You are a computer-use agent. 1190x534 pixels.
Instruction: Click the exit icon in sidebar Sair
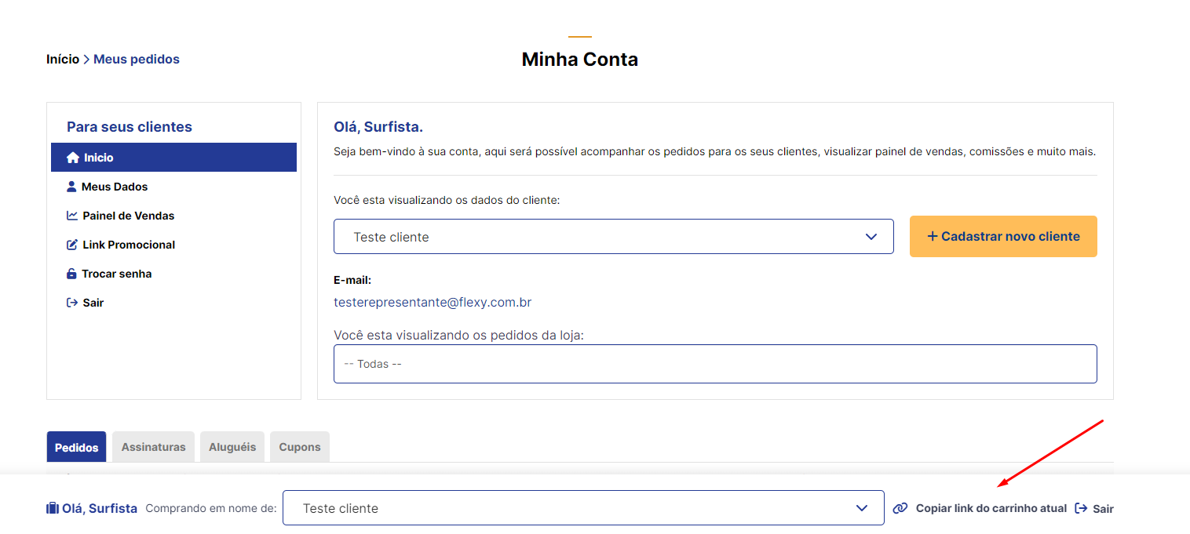[x=72, y=303]
